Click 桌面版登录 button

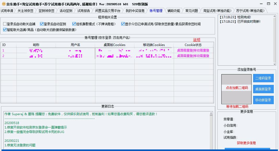pos(263,89)
